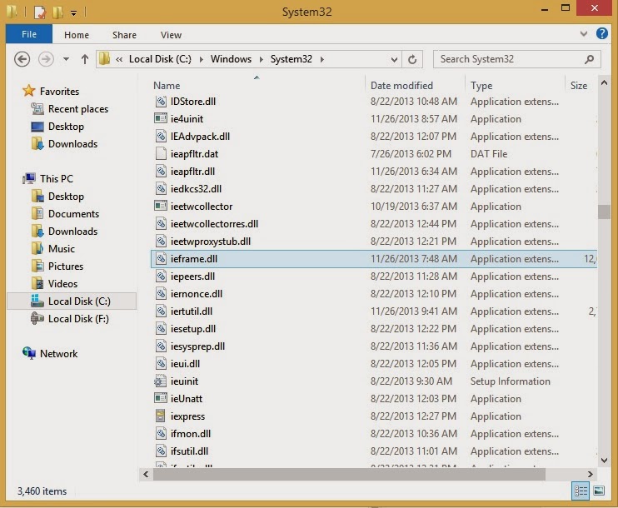Sort by the Date modified column
This screenshot has width=618, height=508.
click(401, 86)
